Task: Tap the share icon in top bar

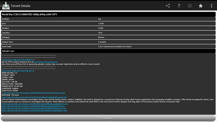Action: [x=168, y=6]
